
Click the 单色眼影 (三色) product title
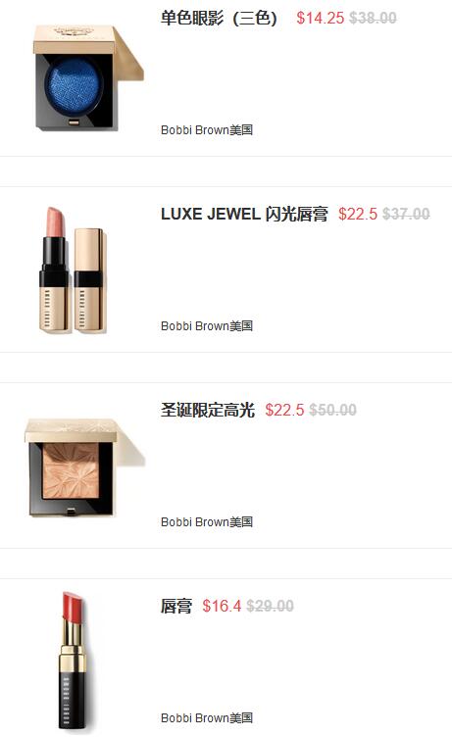tap(219, 18)
